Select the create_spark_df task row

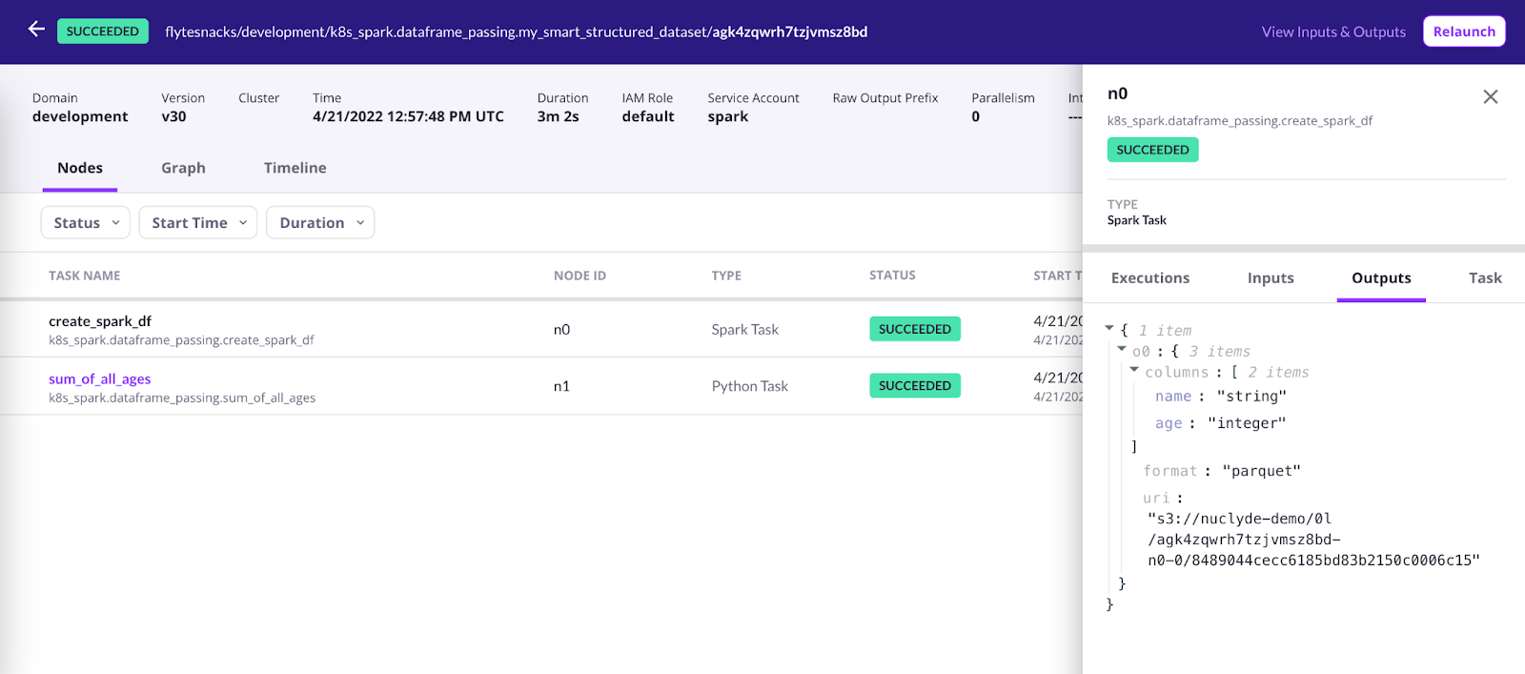click(541, 329)
